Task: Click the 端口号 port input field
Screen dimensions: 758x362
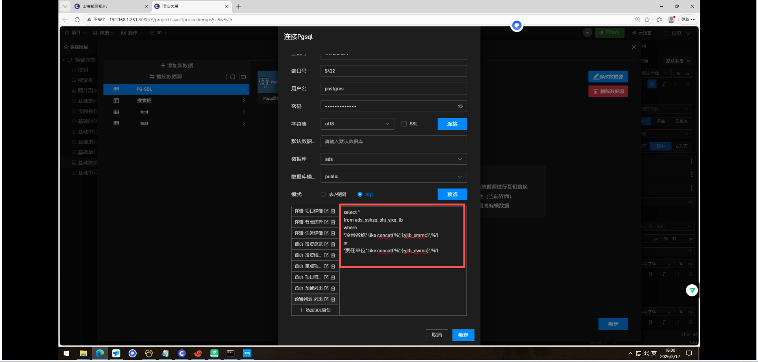Action: 393,71
